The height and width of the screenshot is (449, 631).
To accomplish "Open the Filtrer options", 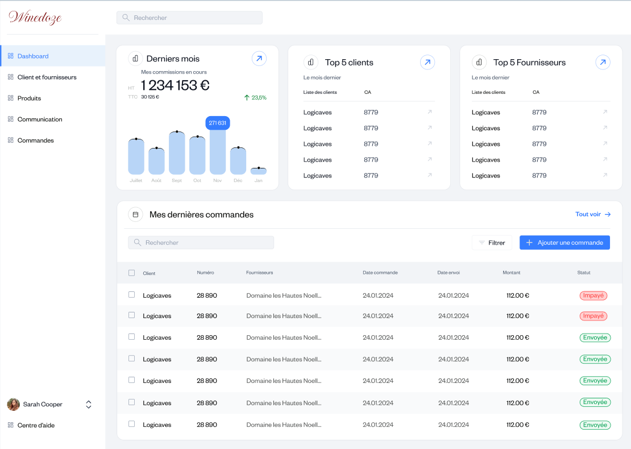I will pos(492,242).
